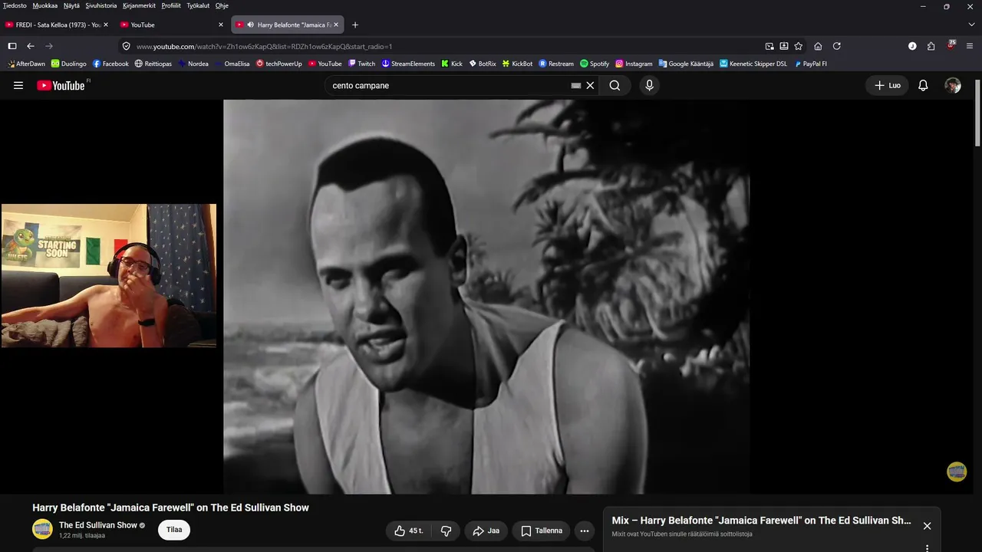The height and width of the screenshot is (552, 982).
Task: Go back to the previous page
Action: [31, 46]
